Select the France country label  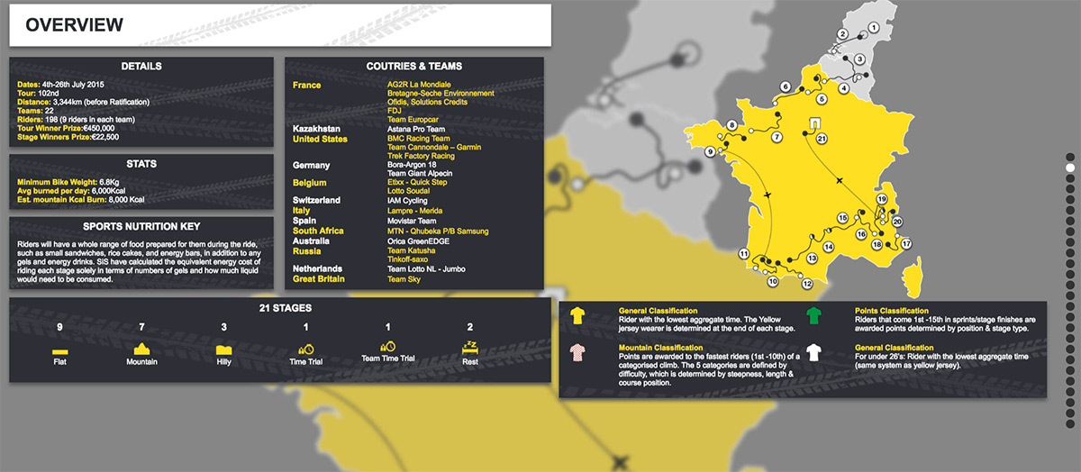(x=306, y=86)
